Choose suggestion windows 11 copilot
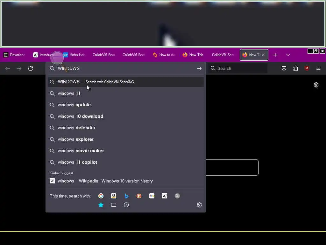Viewport: 326px width, 245px height. 125,162
